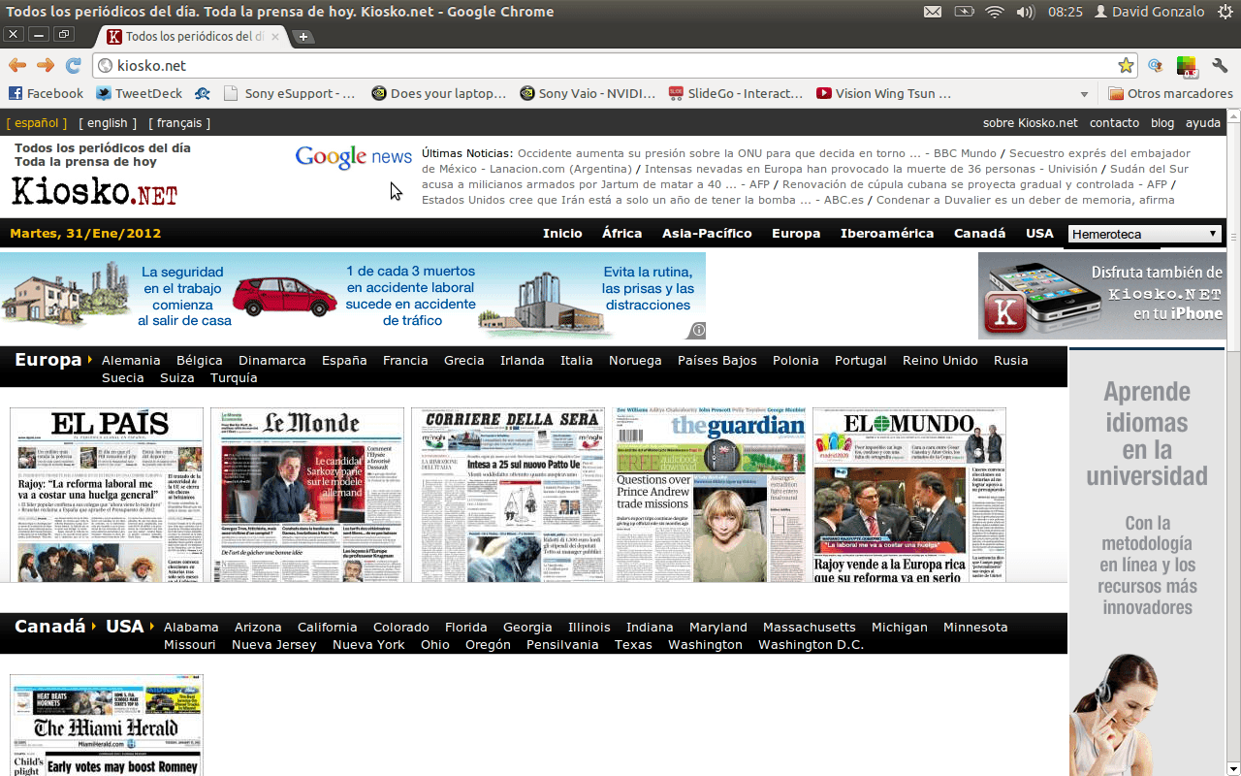Click the Kiosko.net iPhone app banner
Image resolution: width=1241 pixels, height=776 pixels.
click(x=1101, y=296)
